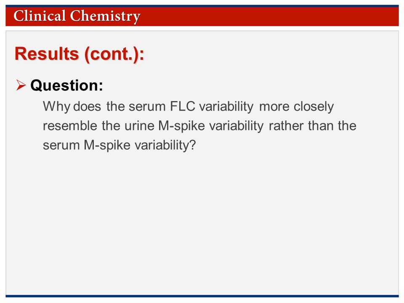Click the empty red banner area at right

[x=271, y=16]
